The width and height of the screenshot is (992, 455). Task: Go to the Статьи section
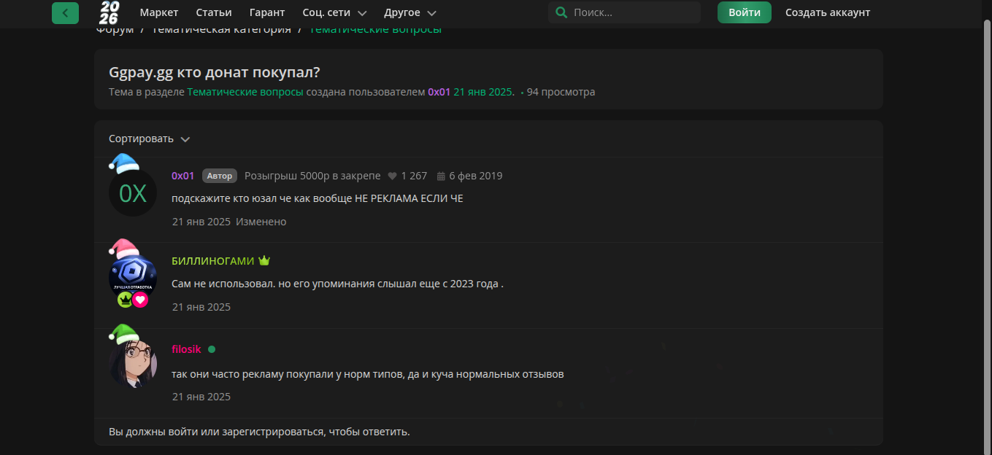pyautogui.click(x=214, y=12)
